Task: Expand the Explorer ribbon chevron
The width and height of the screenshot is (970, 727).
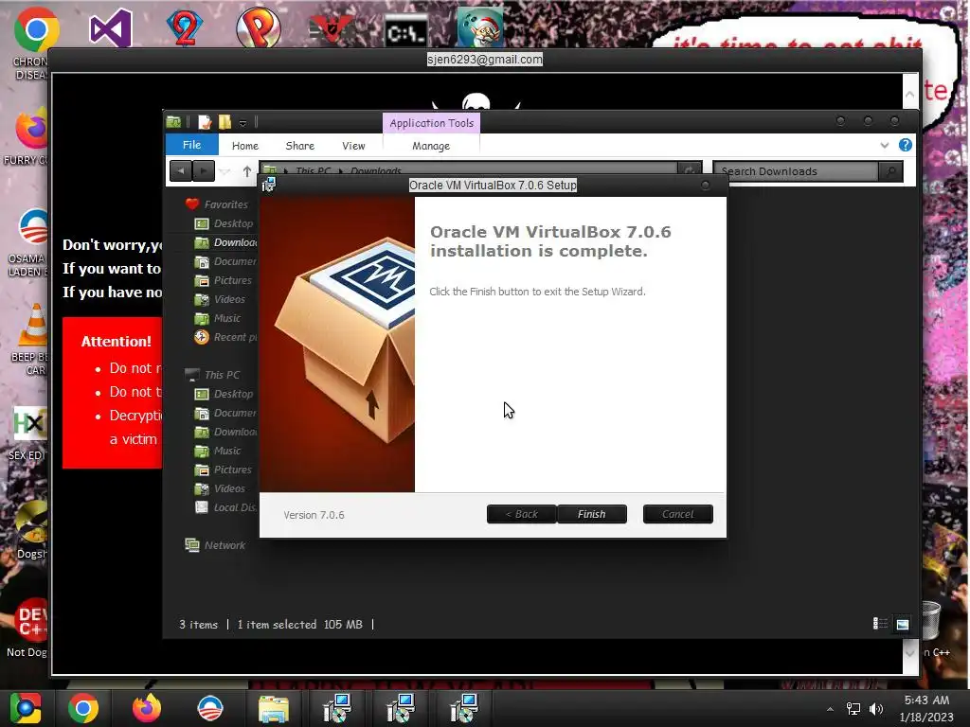Action: (x=885, y=145)
